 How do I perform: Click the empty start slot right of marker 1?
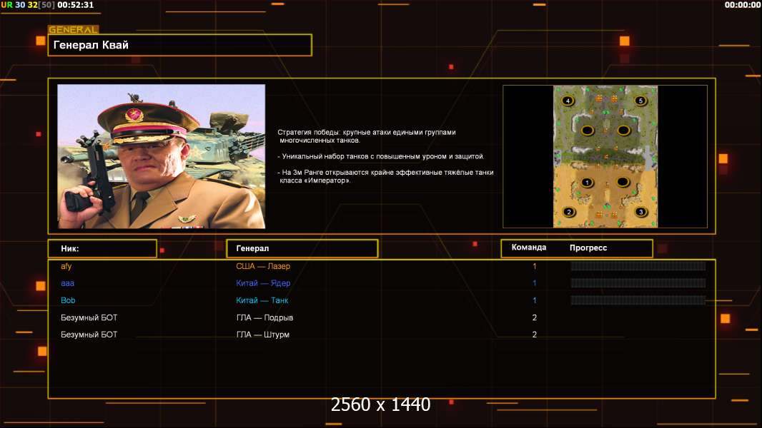click(x=623, y=182)
